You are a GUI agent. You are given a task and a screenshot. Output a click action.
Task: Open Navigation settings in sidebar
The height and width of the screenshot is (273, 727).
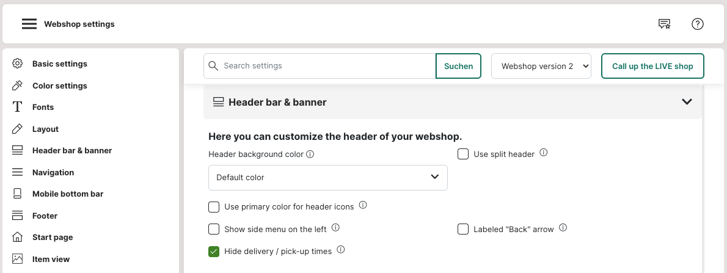[53, 172]
